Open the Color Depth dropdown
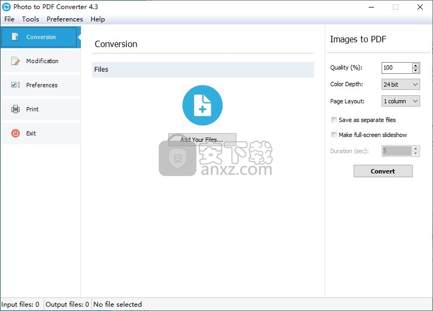Image resolution: width=433 pixels, height=311 pixels. click(400, 85)
